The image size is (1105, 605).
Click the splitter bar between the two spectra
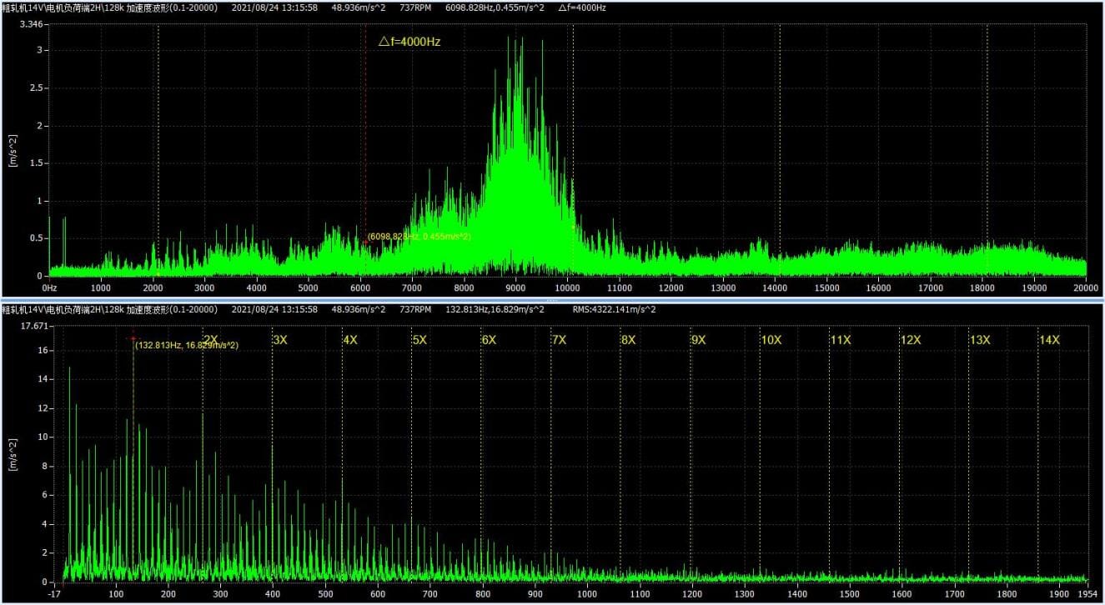click(x=552, y=298)
